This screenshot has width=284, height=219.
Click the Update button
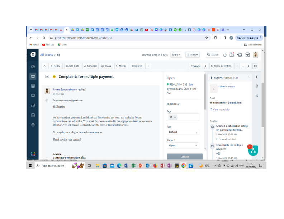tap(185, 156)
